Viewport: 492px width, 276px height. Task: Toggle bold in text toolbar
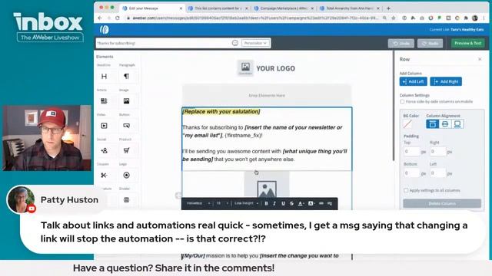click(266, 203)
